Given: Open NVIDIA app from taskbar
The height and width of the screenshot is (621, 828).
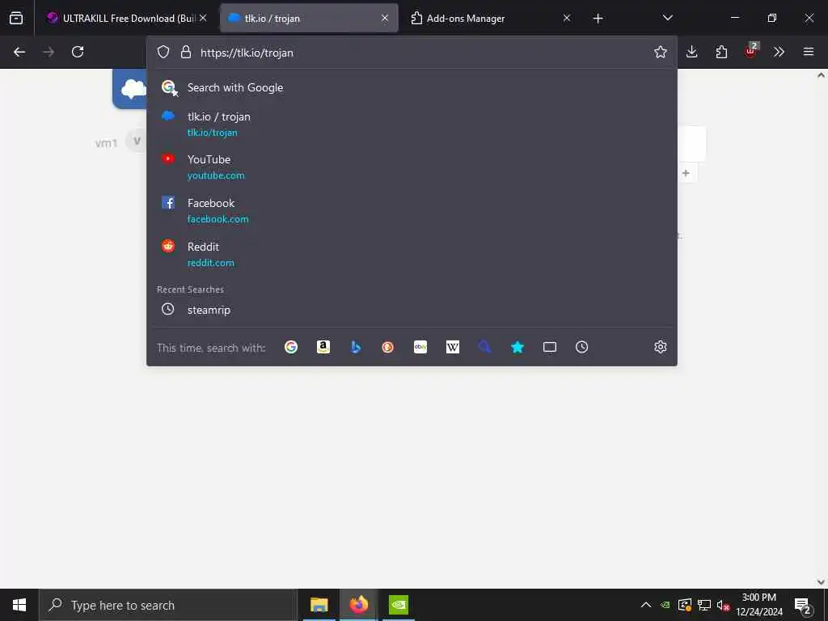Looking at the screenshot, I should click(399, 605).
